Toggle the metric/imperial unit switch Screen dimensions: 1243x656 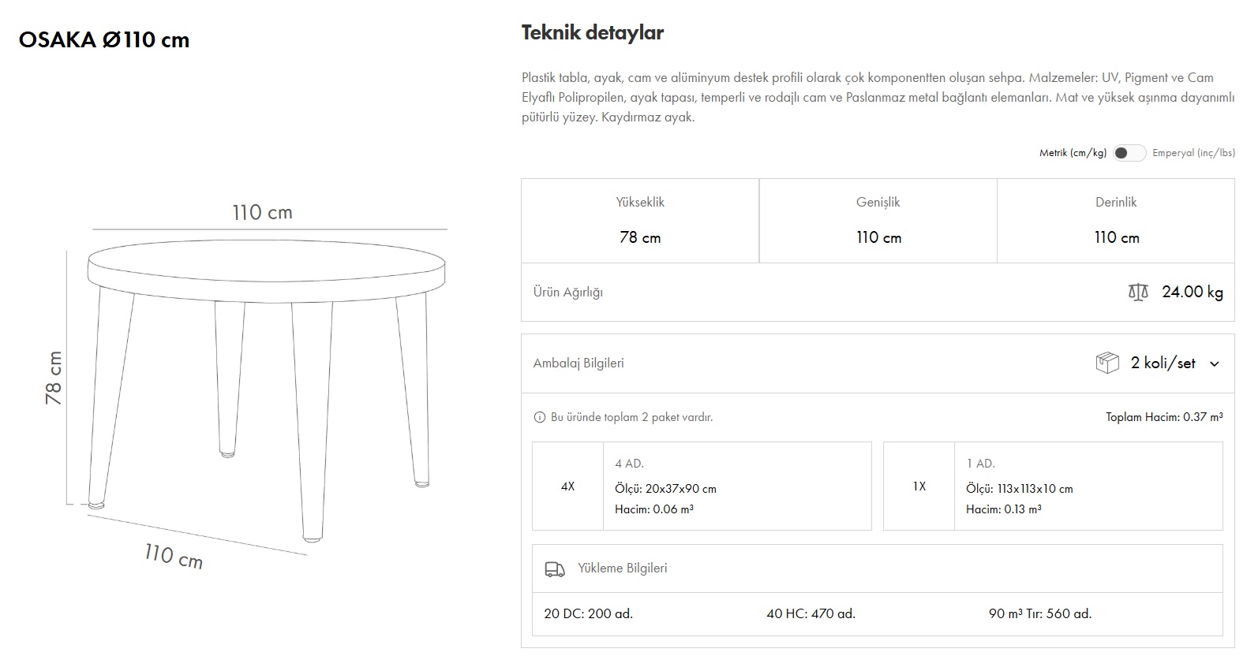pyautogui.click(x=1129, y=153)
